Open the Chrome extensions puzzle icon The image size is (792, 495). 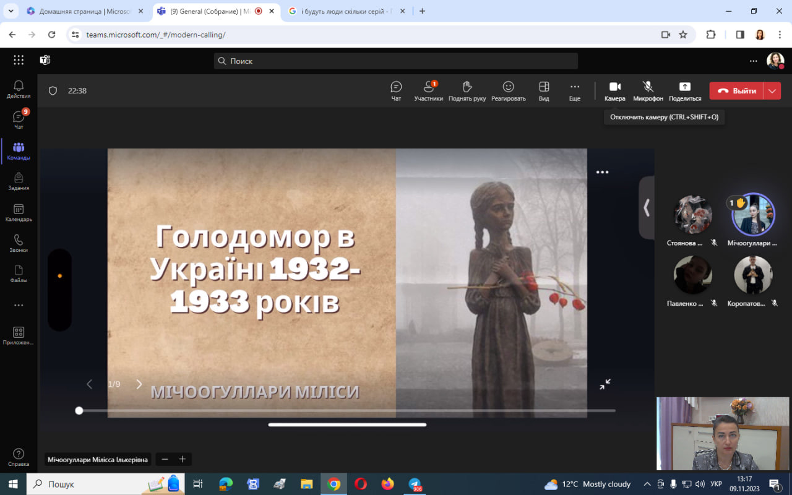[x=711, y=35]
